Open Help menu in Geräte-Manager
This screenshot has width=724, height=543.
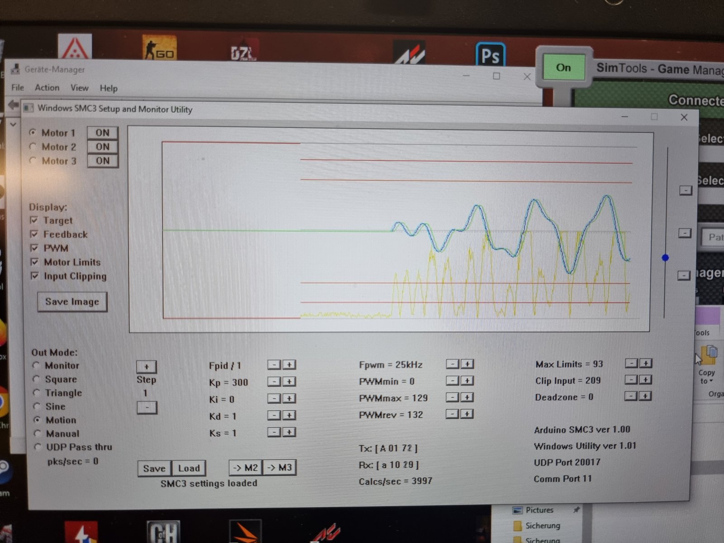(109, 88)
